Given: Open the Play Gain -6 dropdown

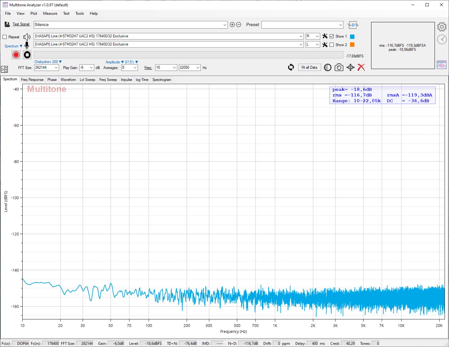Looking at the screenshot, I should click(87, 67).
